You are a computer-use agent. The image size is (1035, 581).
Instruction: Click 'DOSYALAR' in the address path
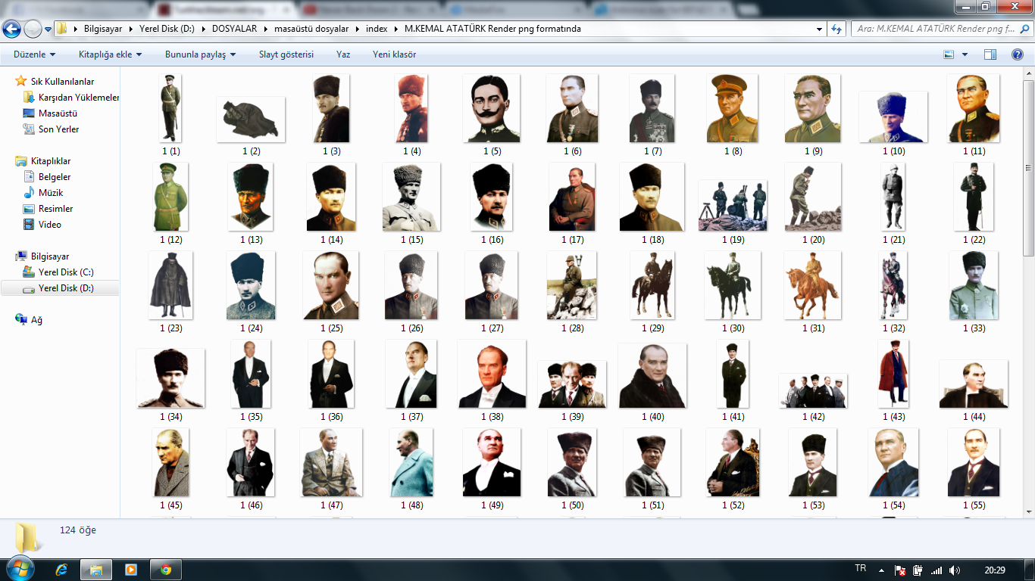point(234,29)
